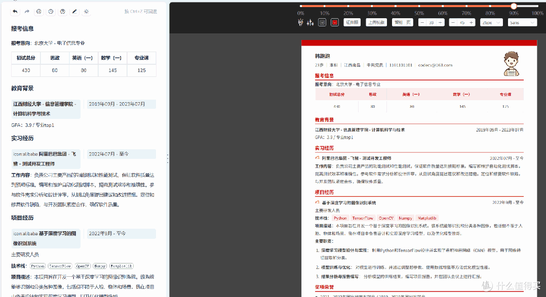This screenshot has height=297, width=546.
Task: Click the 主要研发人员 line in editor
Action: coord(25,254)
